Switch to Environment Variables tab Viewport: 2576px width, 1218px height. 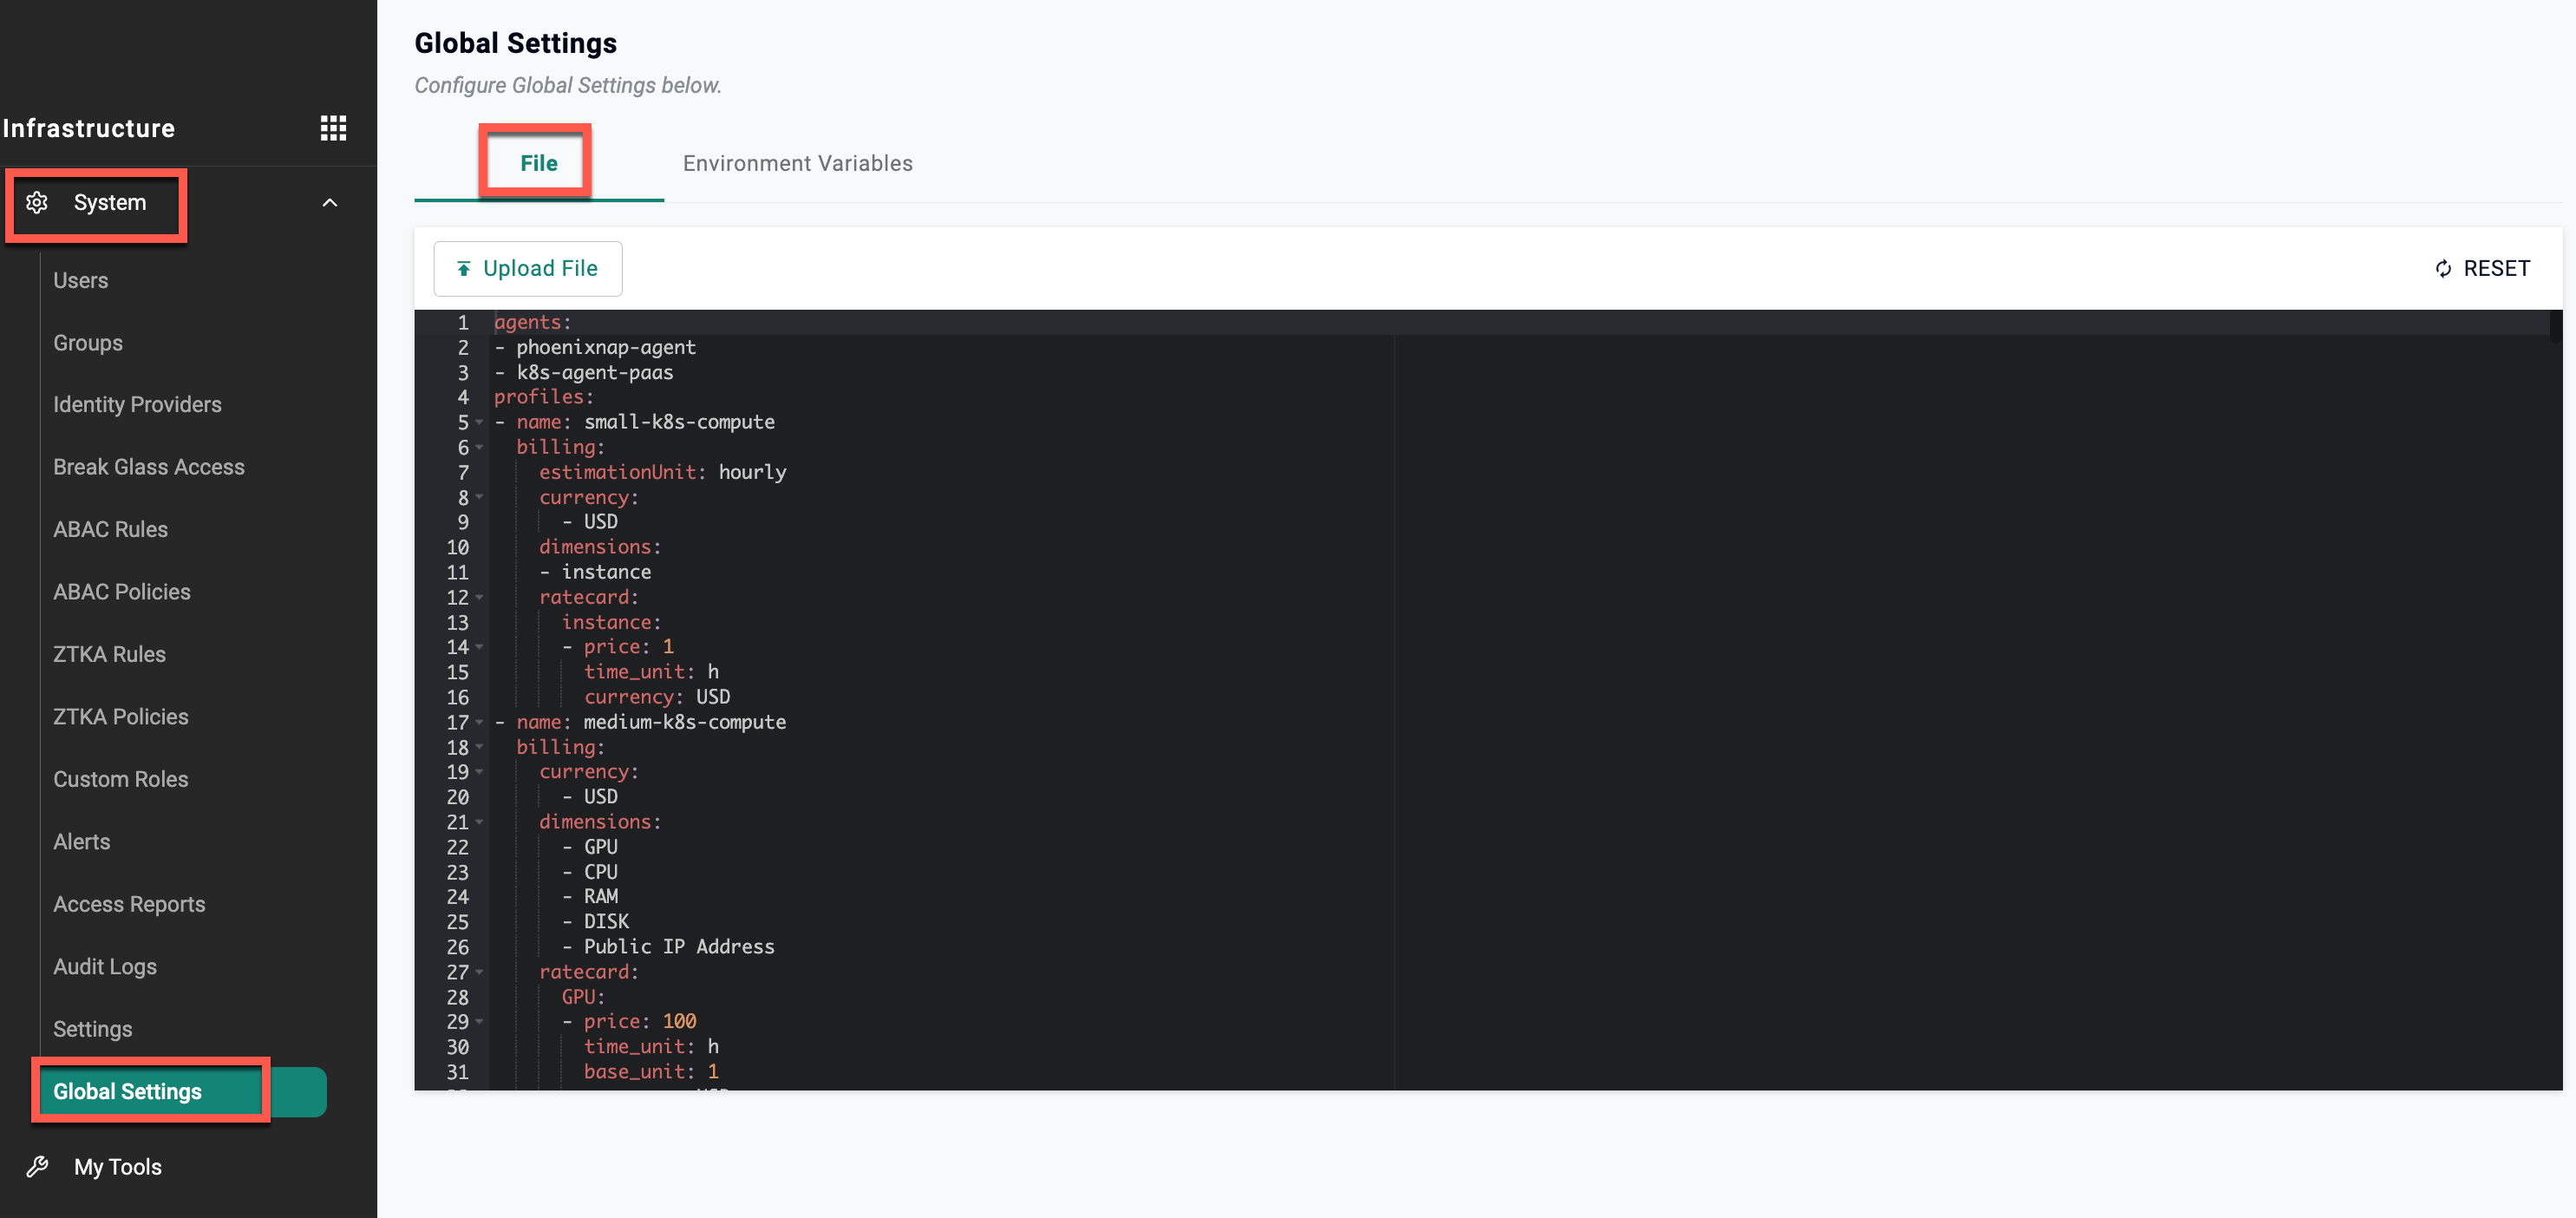coord(797,163)
